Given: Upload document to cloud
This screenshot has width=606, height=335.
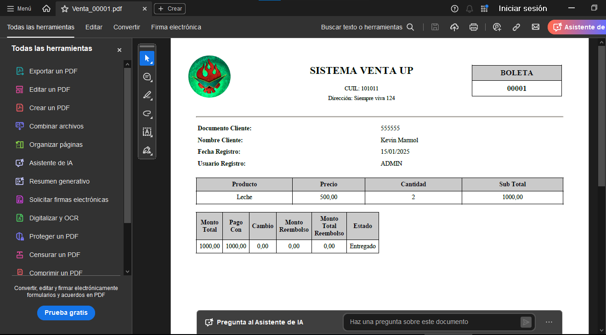Looking at the screenshot, I should [454, 27].
